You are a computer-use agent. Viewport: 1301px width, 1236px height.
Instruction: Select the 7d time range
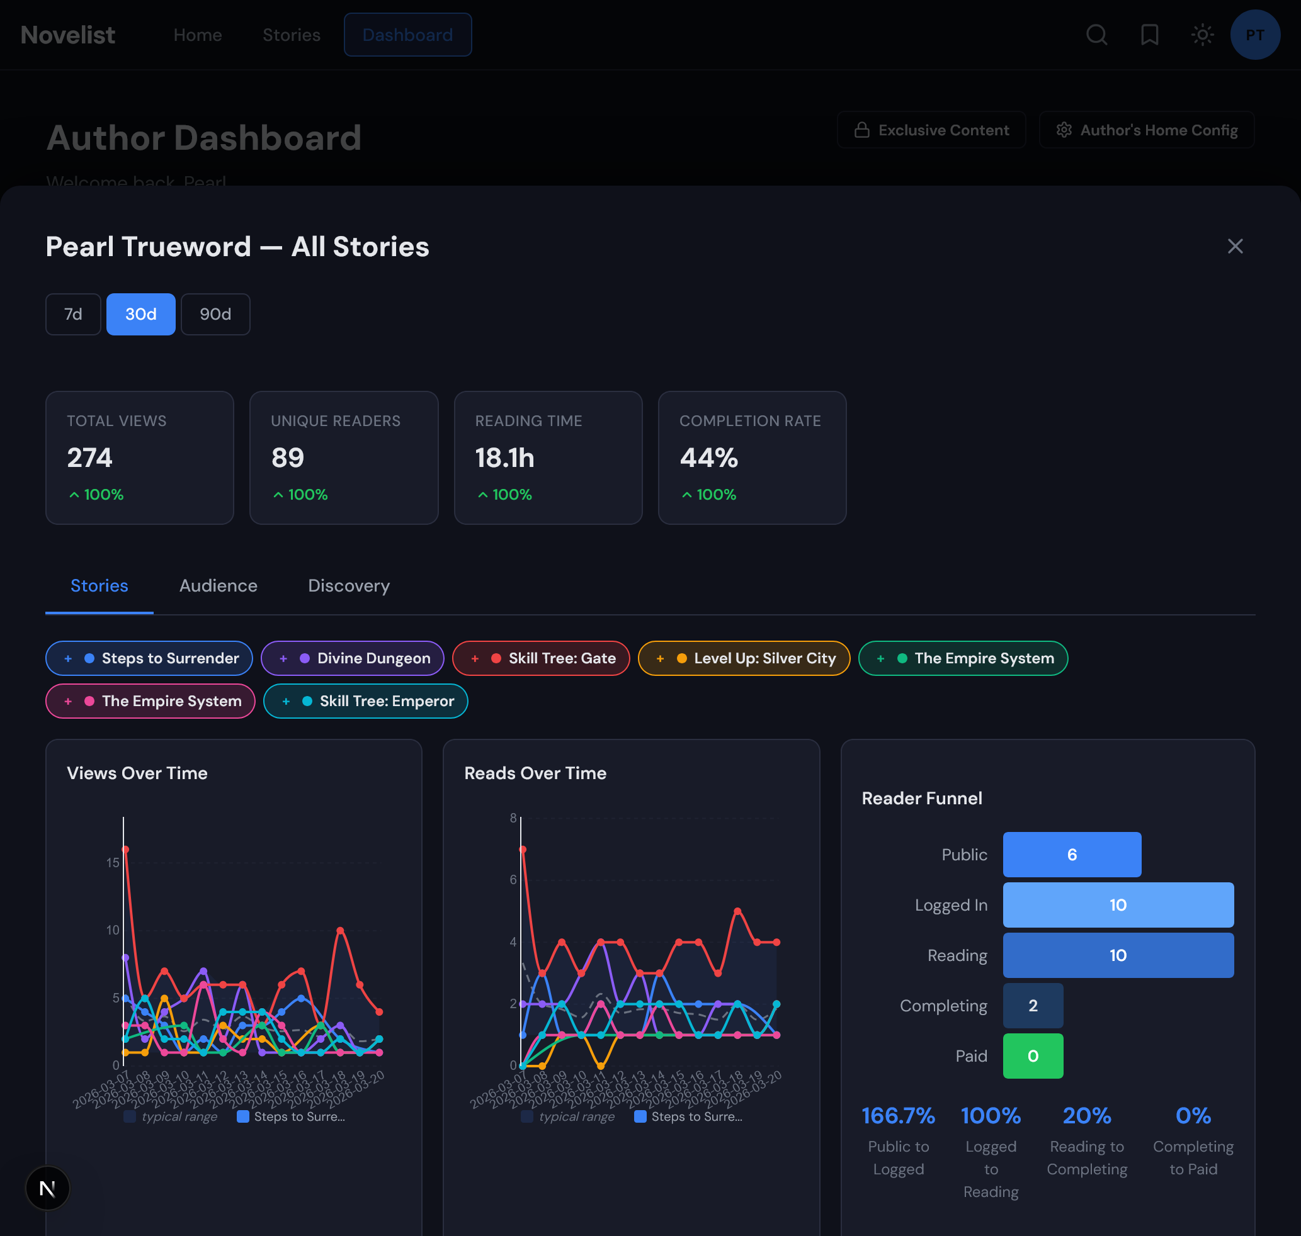tap(72, 314)
